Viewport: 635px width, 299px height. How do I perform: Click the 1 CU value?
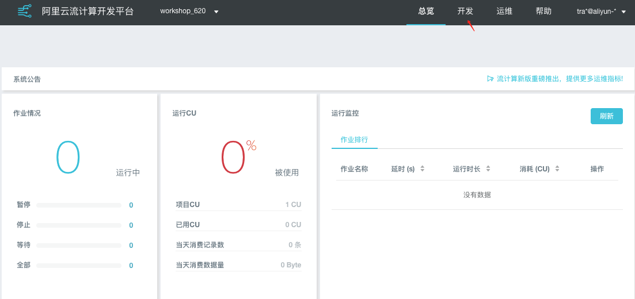[x=293, y=205]
